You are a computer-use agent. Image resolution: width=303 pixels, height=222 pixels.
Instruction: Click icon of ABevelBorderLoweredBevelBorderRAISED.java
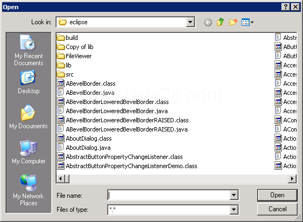tap(61, 129)
